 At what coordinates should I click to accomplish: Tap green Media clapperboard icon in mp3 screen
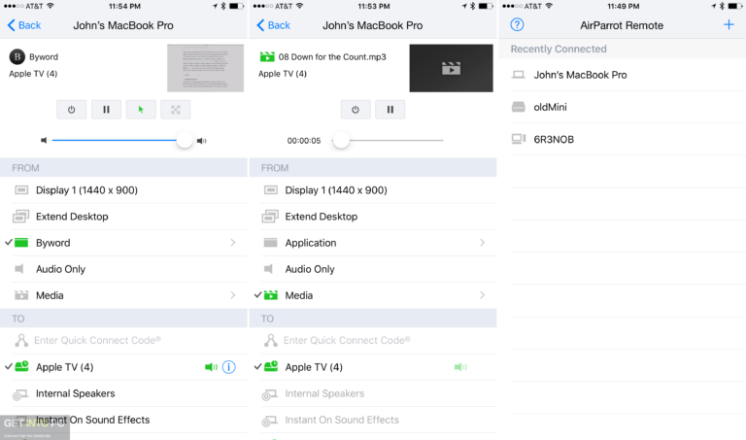coord(271,295)
